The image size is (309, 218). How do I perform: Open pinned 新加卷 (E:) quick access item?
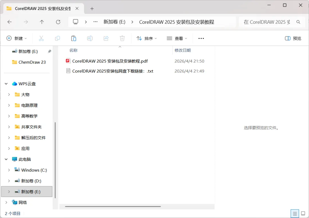tap(28, 51)
